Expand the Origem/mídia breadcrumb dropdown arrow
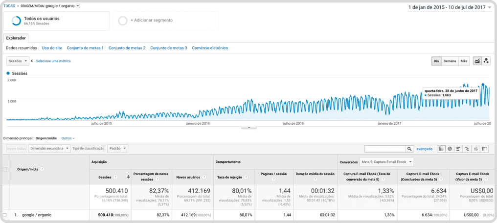The width and height of the screenshot is (497, 223). 78,6
